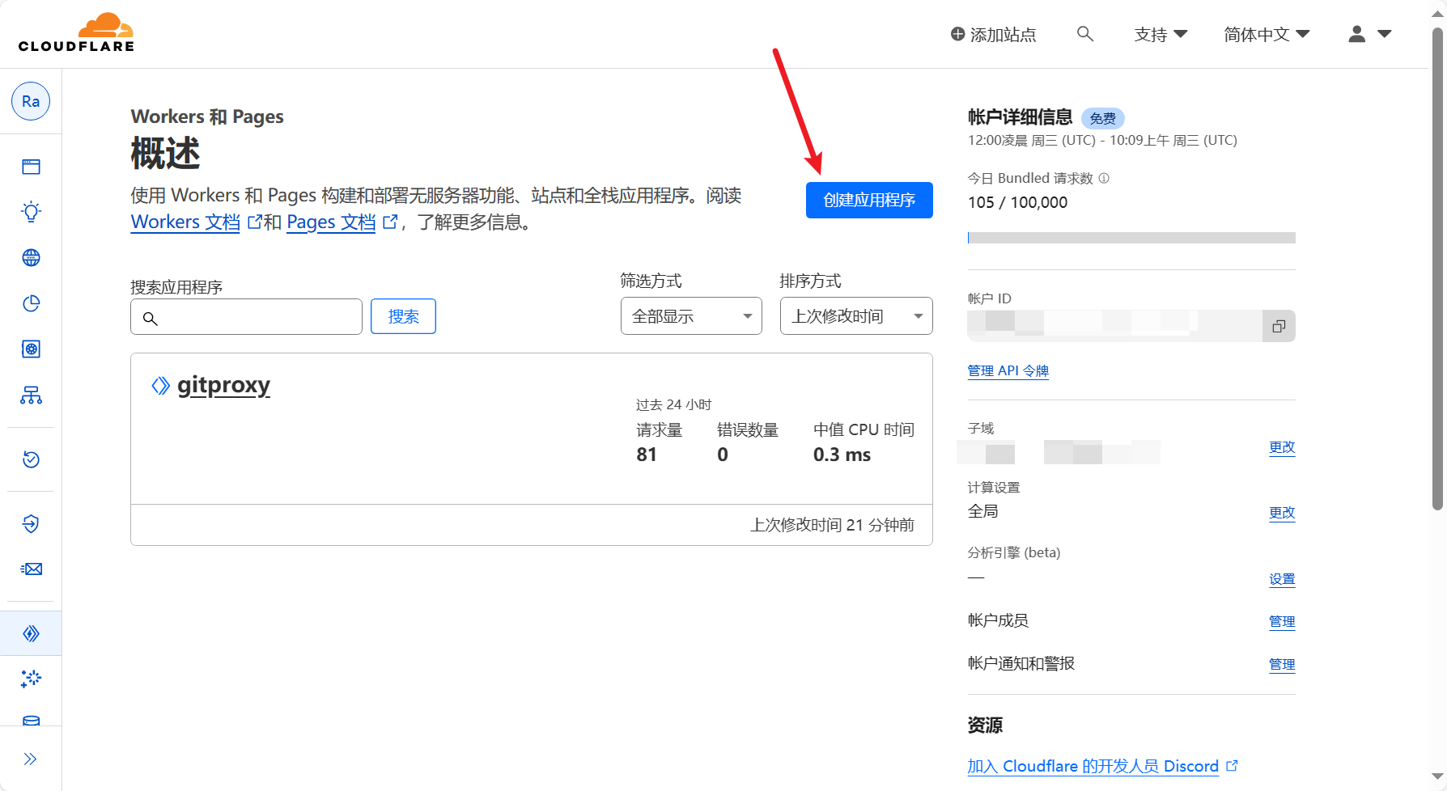This screenshot has height=791, width=1447.
Task: Click the 管理 API 令牌 link
Action: (x=1008, y=370)
